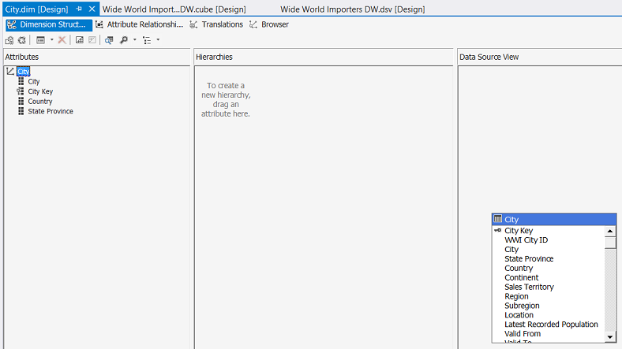The image size is (622, 349).
Task: Click the Zoom magnifying glass icon
Action: coord(124,40)
